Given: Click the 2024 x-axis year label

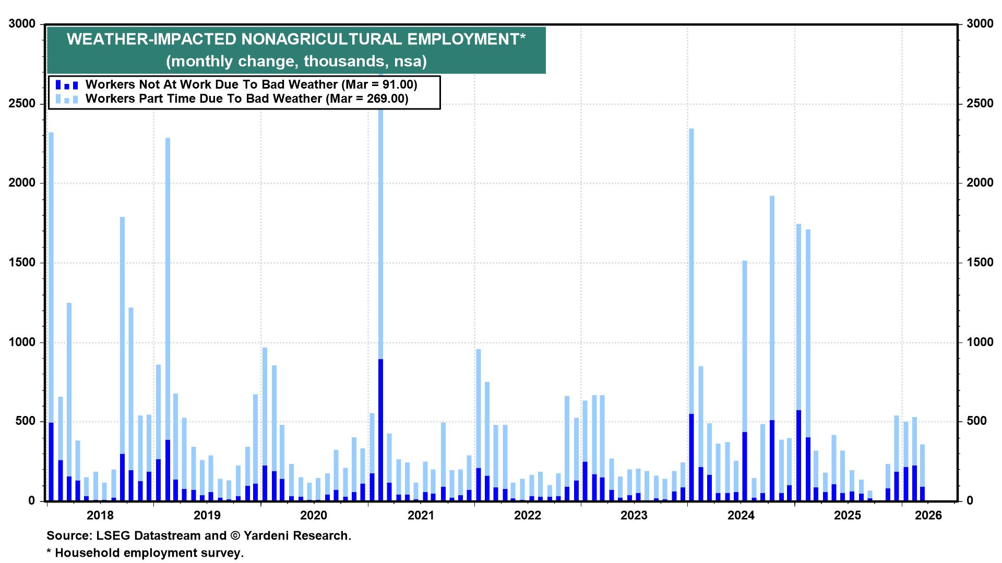Looking at the screenshot, I should [x=741, y=516].
